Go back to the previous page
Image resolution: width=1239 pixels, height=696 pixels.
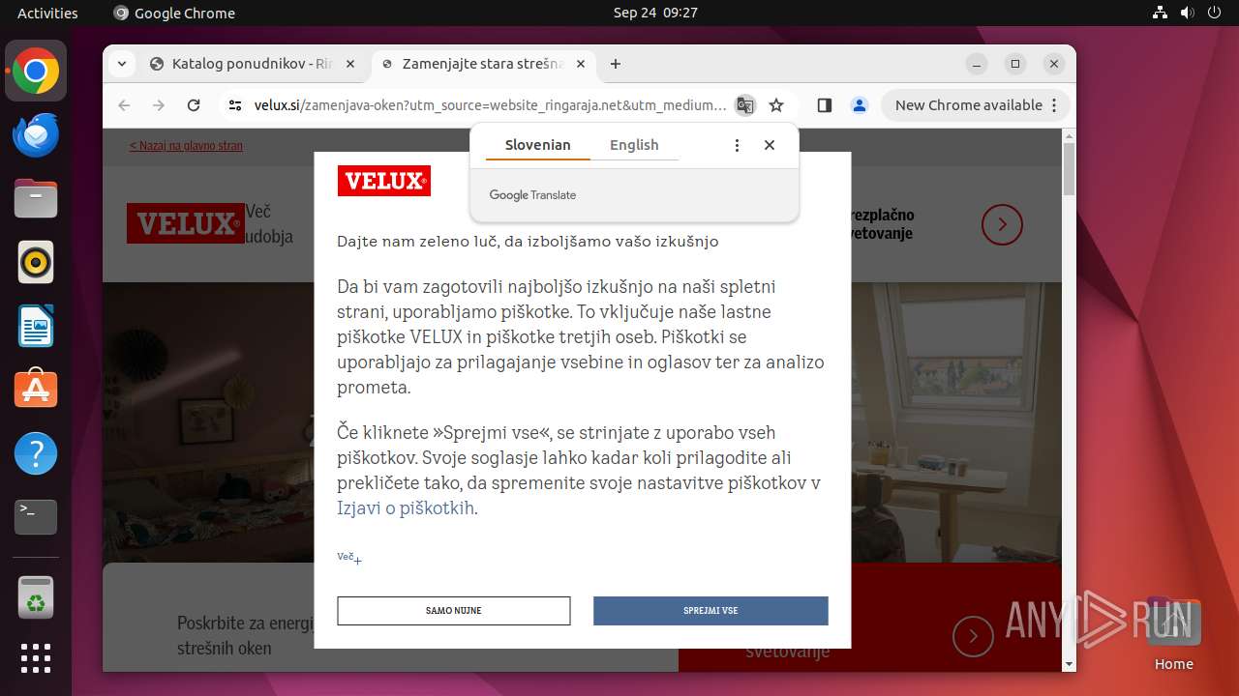click(x=124, y=105)
